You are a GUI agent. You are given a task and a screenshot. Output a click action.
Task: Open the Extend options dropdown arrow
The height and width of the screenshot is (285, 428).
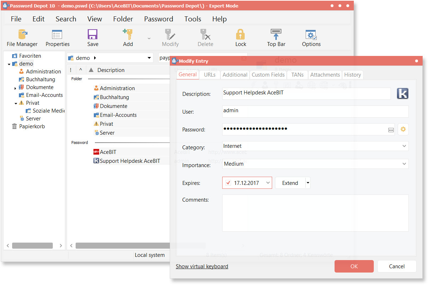pos(308,183)
